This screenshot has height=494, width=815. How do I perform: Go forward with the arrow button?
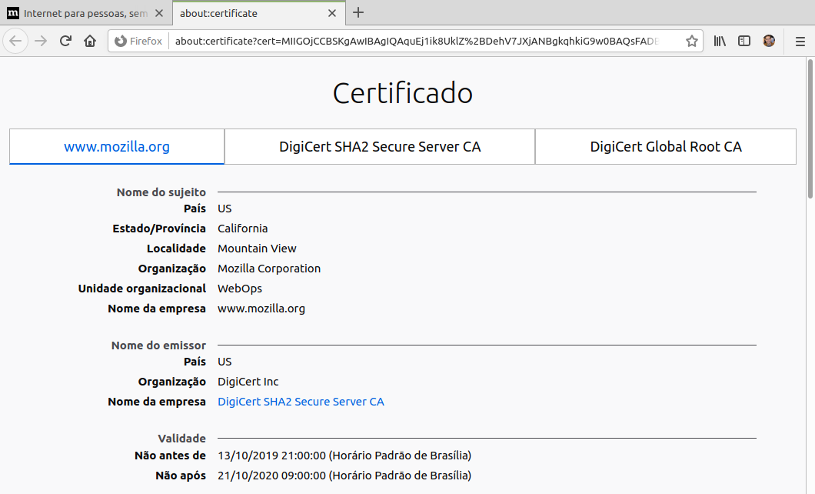tap(41, 41)
